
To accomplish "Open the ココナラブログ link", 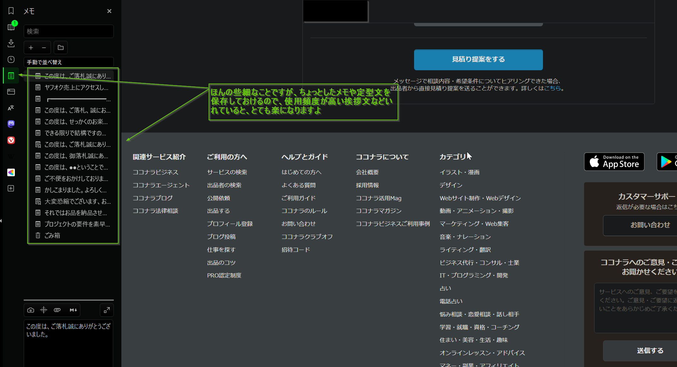I will (153, 198).
